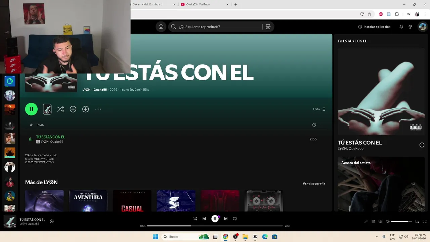Open Chrome media controls icon
The width and height of the screenshot is (430, 242).
409,14
